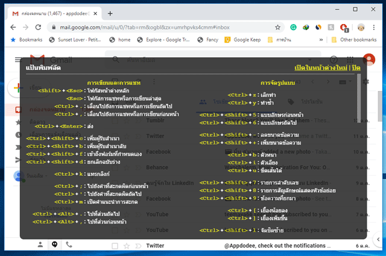The height and width of the screenshot is (256, 386).
Task: Open the Google apps grid
Action: click(x=350, y=60)
